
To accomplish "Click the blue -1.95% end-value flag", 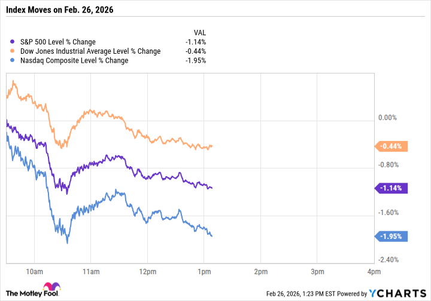I will coord(391,236).
